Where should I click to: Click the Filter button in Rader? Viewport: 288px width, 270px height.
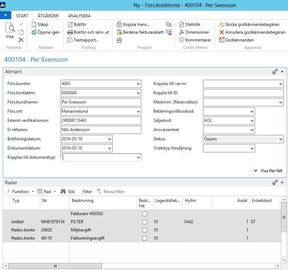(x=87, y=192)
